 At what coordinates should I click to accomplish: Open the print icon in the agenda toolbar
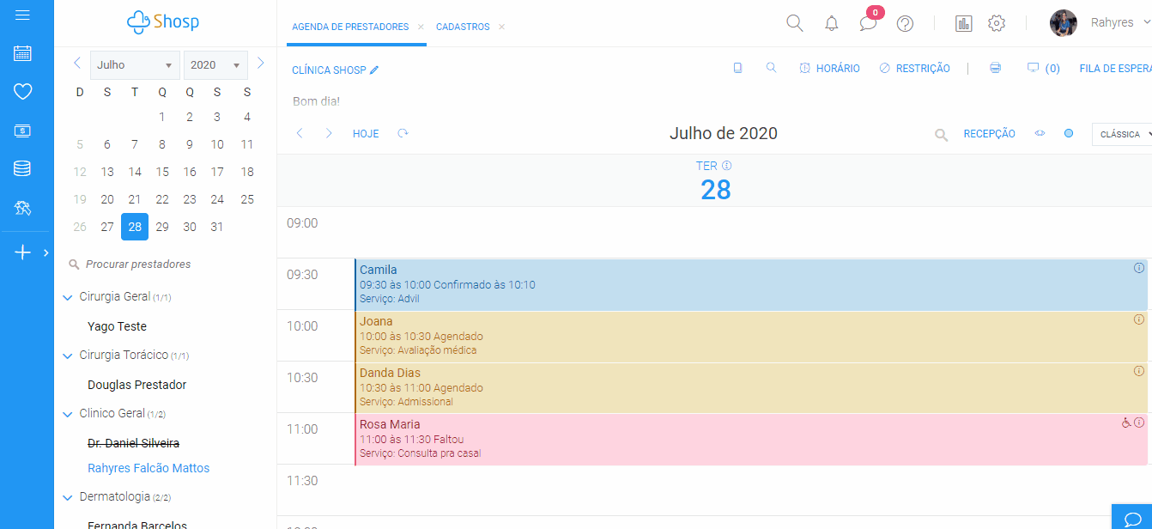995,67
